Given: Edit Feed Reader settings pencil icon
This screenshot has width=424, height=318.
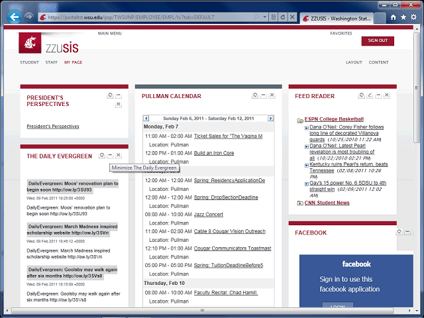Looking at the screenshot, I should [370, 95].
